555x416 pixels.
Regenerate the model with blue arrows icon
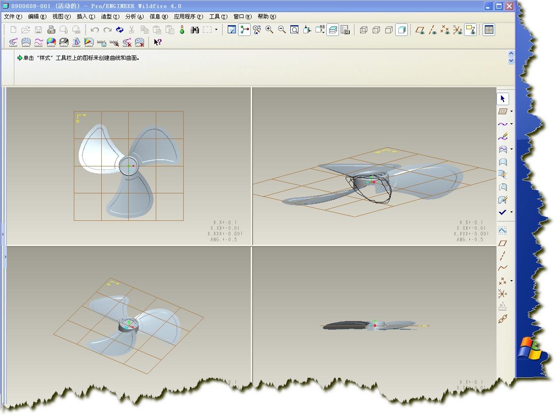tap(119, 30)
